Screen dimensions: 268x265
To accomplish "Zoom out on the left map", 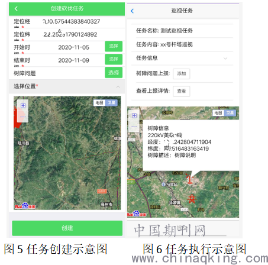I will pos(23,117).
